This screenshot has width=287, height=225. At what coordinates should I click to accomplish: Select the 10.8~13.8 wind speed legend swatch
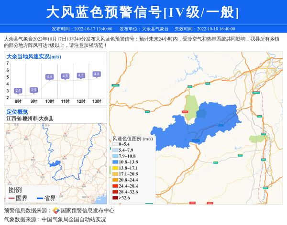[115, 162]
